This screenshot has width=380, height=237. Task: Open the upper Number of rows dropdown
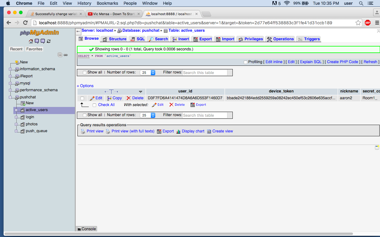pos(148,73)
